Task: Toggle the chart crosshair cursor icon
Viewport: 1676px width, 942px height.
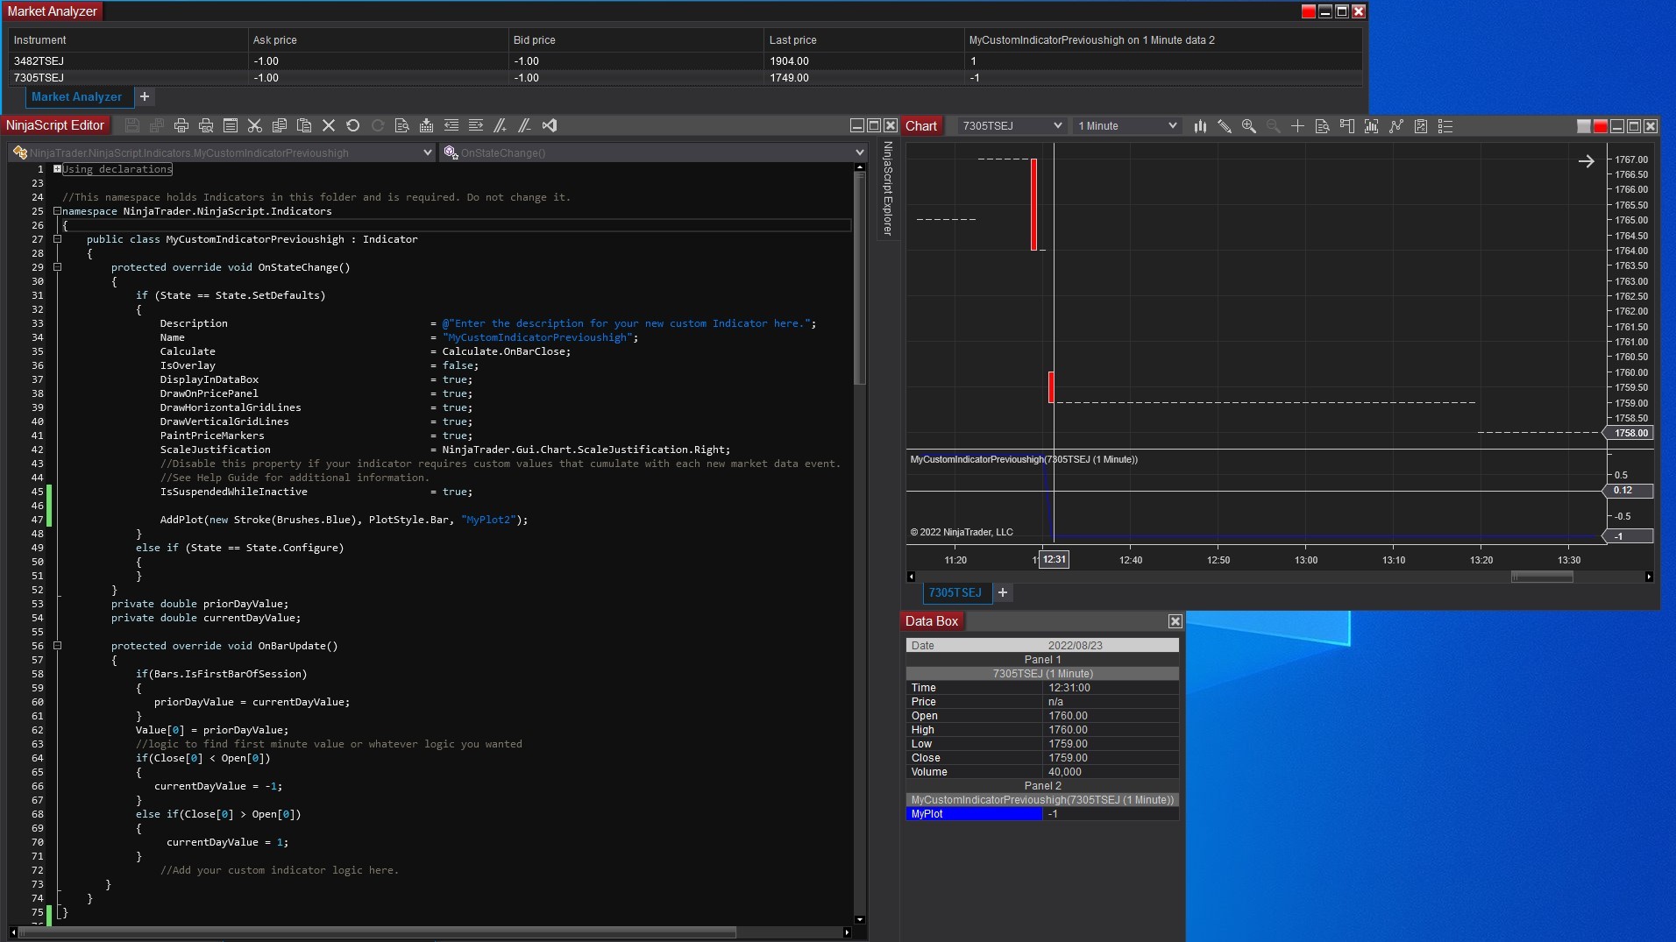Action: click(1298, 126)
